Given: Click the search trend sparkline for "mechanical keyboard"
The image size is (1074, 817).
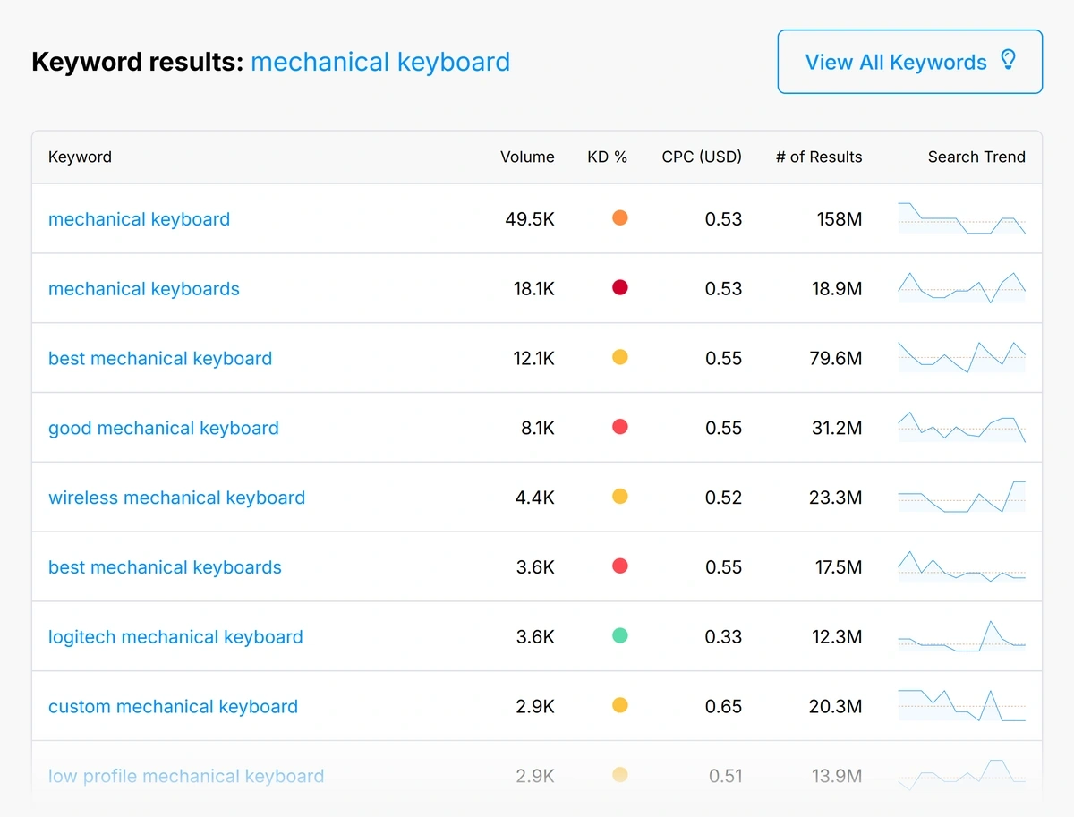Looking at the screenshot, I should pos(961,218).
